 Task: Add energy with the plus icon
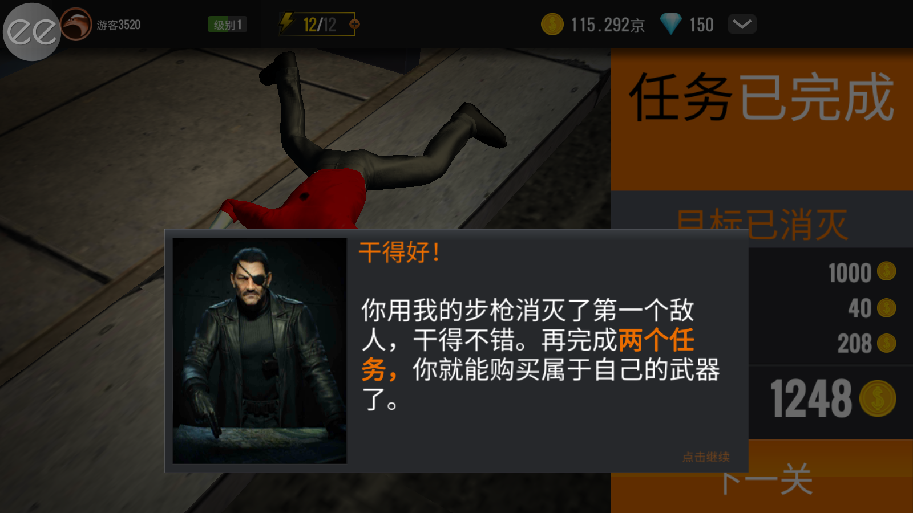click(354, 24)
